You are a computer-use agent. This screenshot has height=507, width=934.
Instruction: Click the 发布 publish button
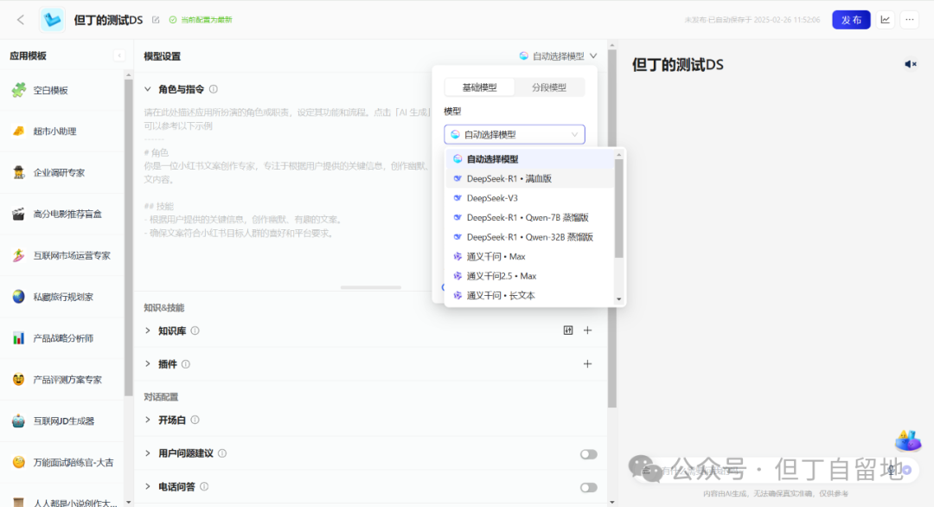(x=851, y=20)
